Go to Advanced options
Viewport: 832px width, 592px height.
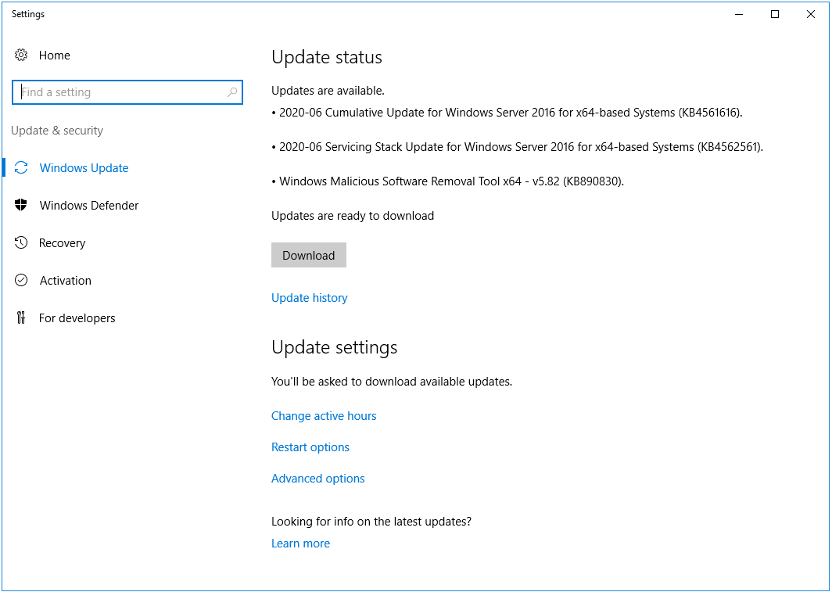[317, 479]
